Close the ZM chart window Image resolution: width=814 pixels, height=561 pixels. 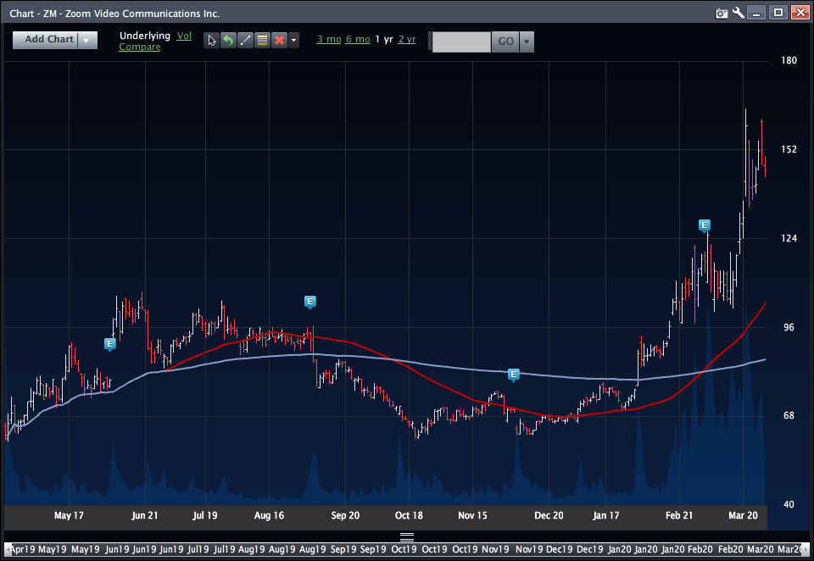(800, 13)
